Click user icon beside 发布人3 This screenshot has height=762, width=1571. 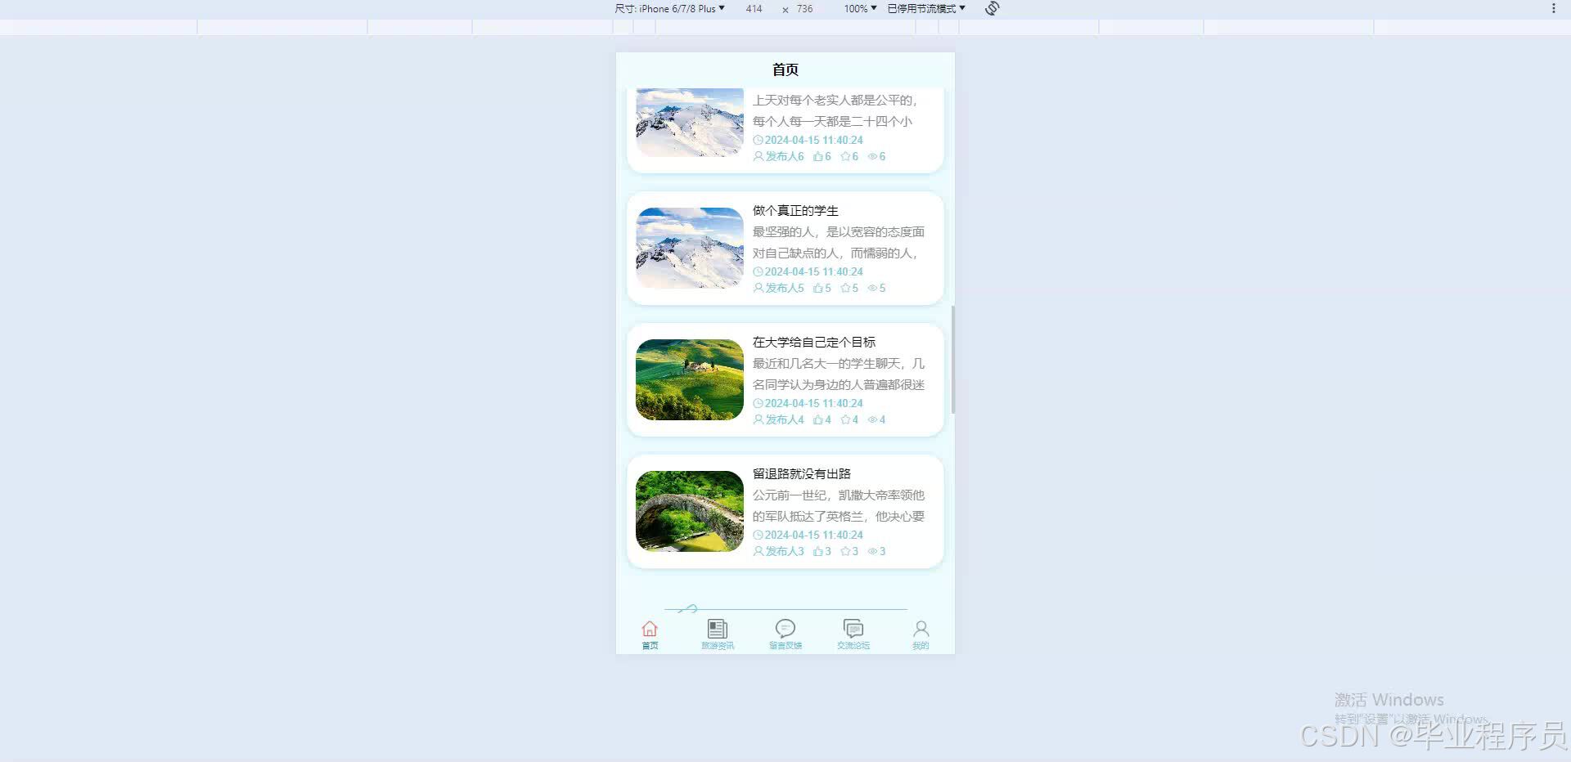pyautogui.click(x=758, y=551)
